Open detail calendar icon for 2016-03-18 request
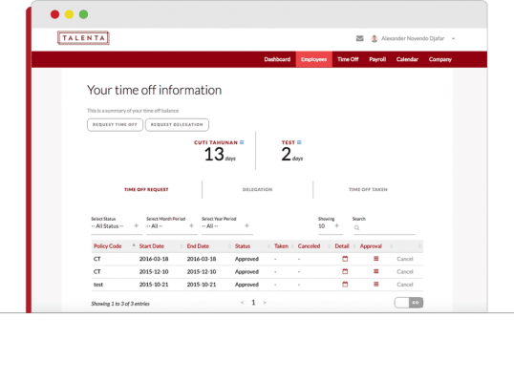Image resolution: width=514 pixels, height=382 pixels. (x=345, y=259)
